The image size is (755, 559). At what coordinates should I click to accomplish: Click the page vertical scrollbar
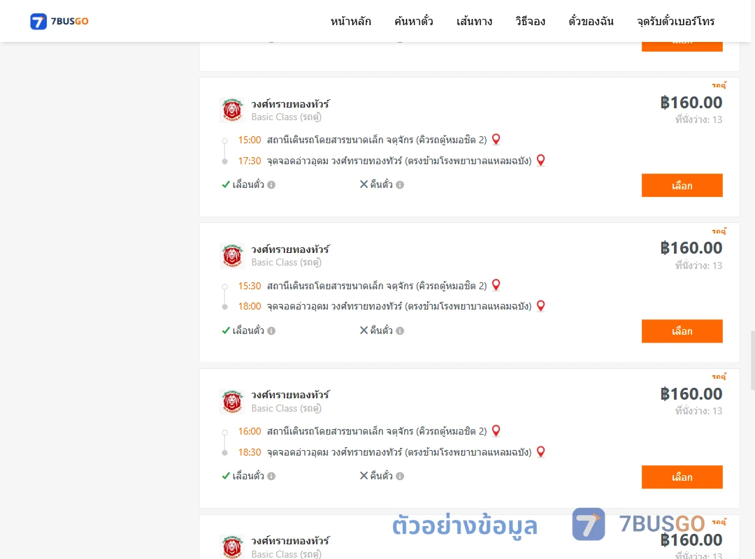(752, 360)
